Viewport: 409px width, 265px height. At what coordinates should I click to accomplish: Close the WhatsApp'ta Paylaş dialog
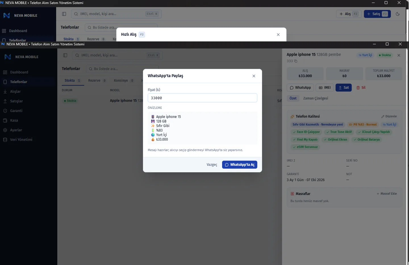click(254, 76)
